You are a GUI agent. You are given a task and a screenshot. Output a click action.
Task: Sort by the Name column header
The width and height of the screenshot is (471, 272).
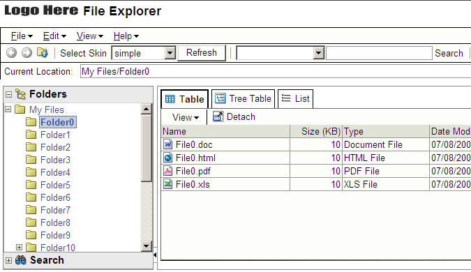[225, 132]
